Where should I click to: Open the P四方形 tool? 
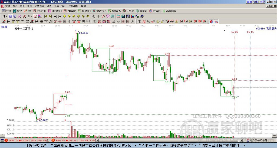coord(40,11)
